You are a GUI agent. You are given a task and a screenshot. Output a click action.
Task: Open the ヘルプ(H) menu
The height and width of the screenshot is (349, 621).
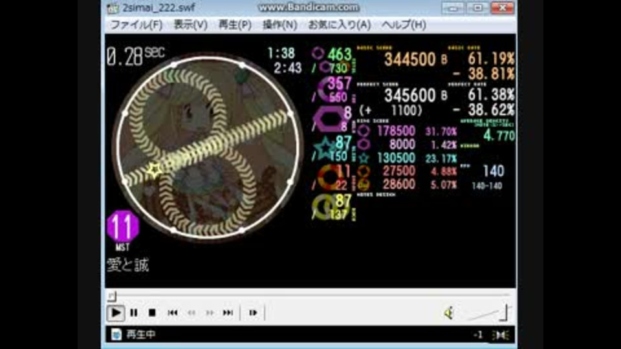pyautogui.click(x=404, y=25)
